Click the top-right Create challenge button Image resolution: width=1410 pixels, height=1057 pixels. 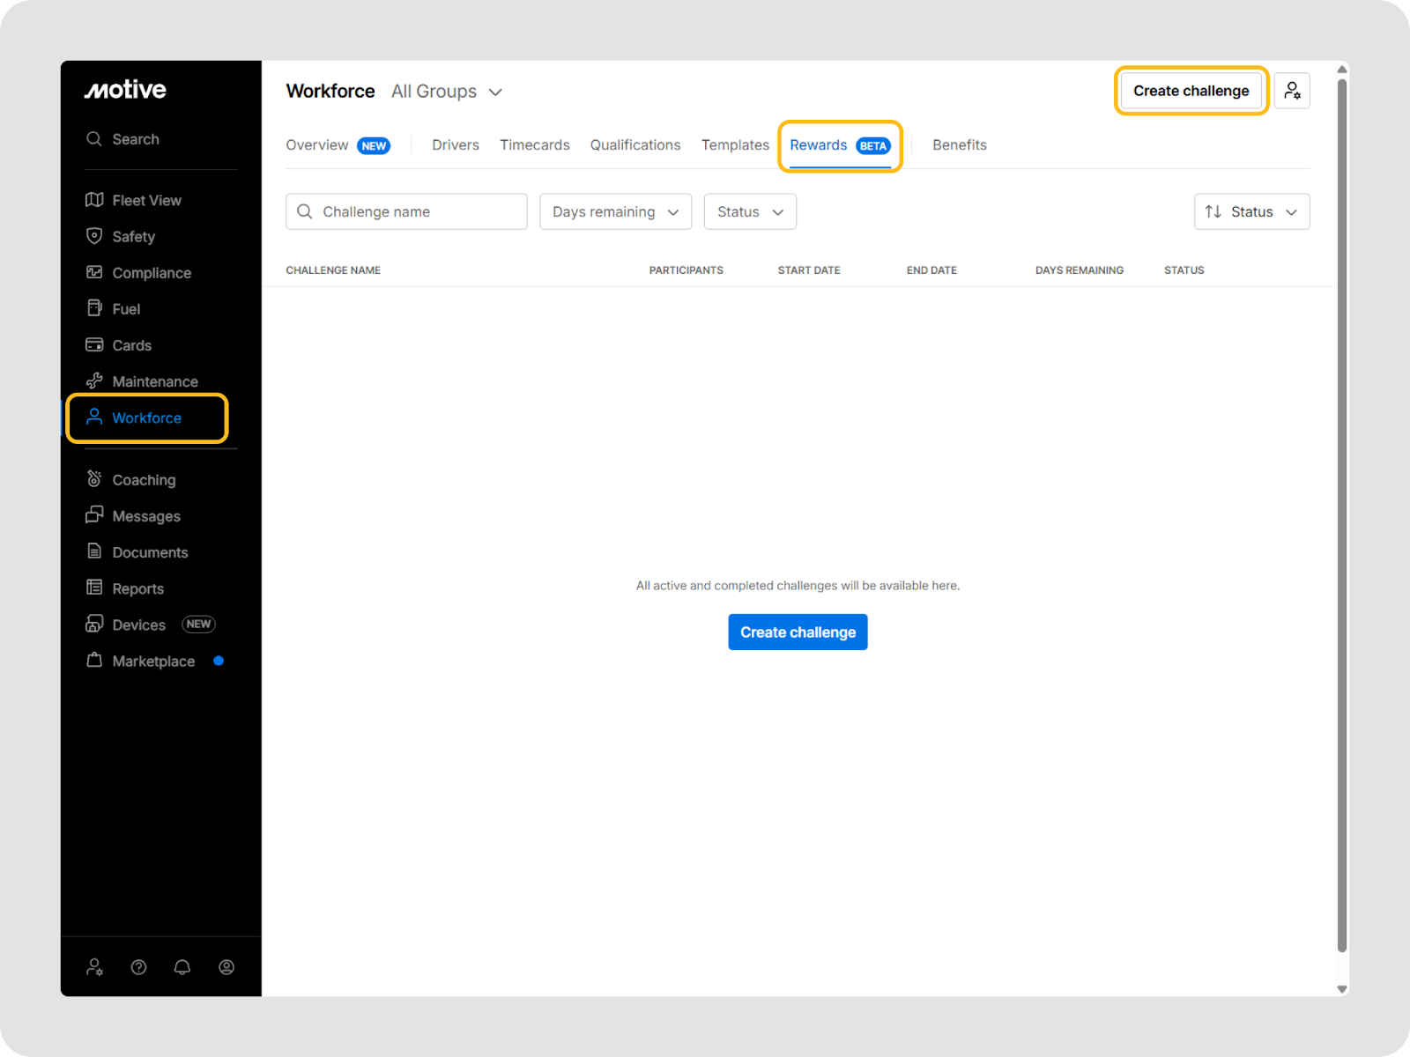[x=1191, y=91]
